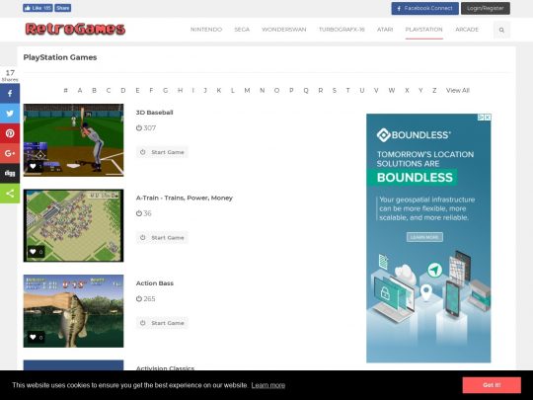Select the PlayStation tab in navigation
533x400 pixels.
click(423, 30)
